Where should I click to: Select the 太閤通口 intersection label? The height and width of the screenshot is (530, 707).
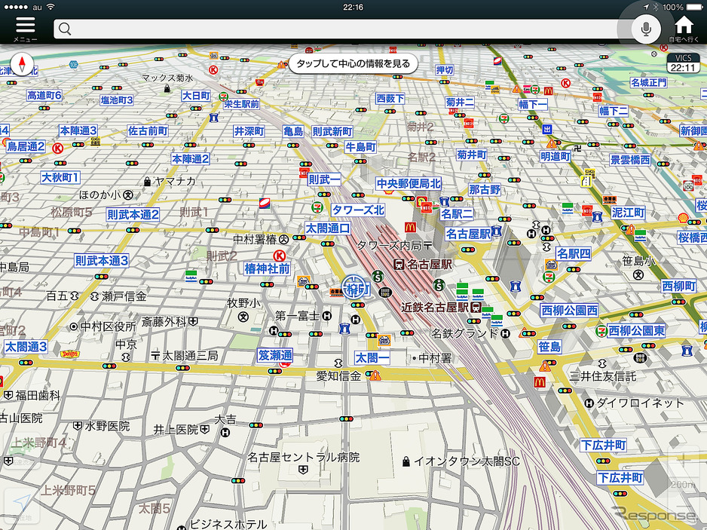click(x=328, y=228)
